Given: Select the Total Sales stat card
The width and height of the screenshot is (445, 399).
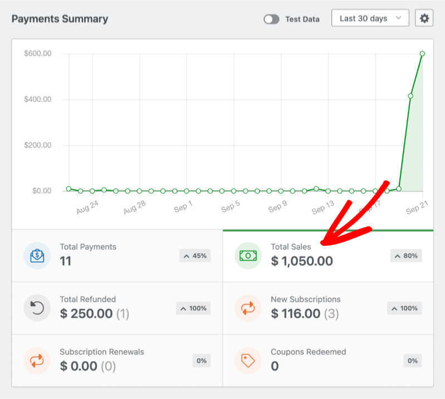Looking at the screenshot, I should pyautogui.click(x=328, y=255).
